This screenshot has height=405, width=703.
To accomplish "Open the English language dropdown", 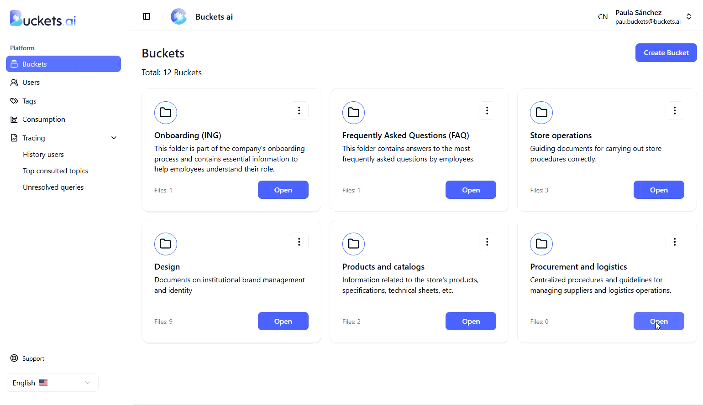I will pyautogui.click(x=52, y=383).
